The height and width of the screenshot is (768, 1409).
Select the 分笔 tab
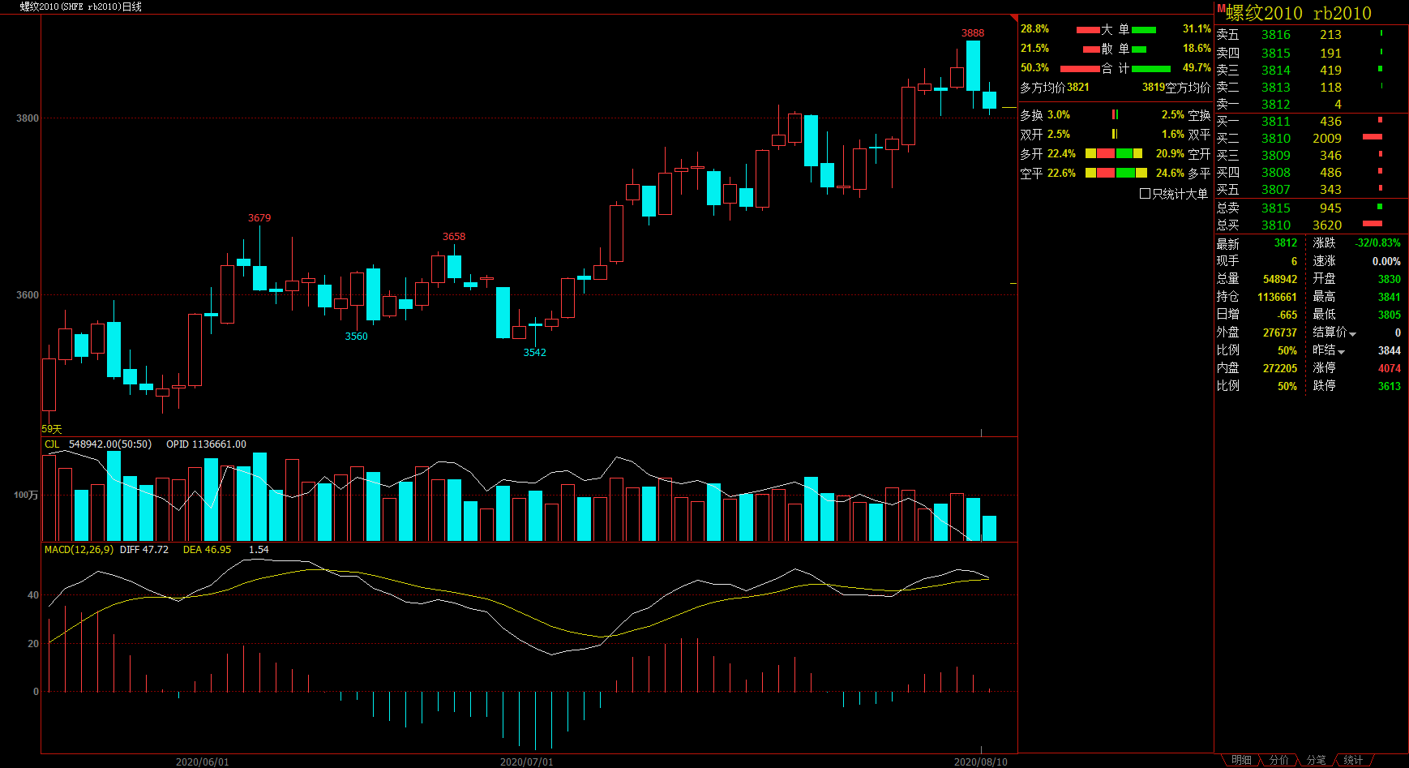tap(1316, 760)
